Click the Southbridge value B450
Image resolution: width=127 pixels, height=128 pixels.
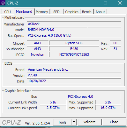click(74, 49)
